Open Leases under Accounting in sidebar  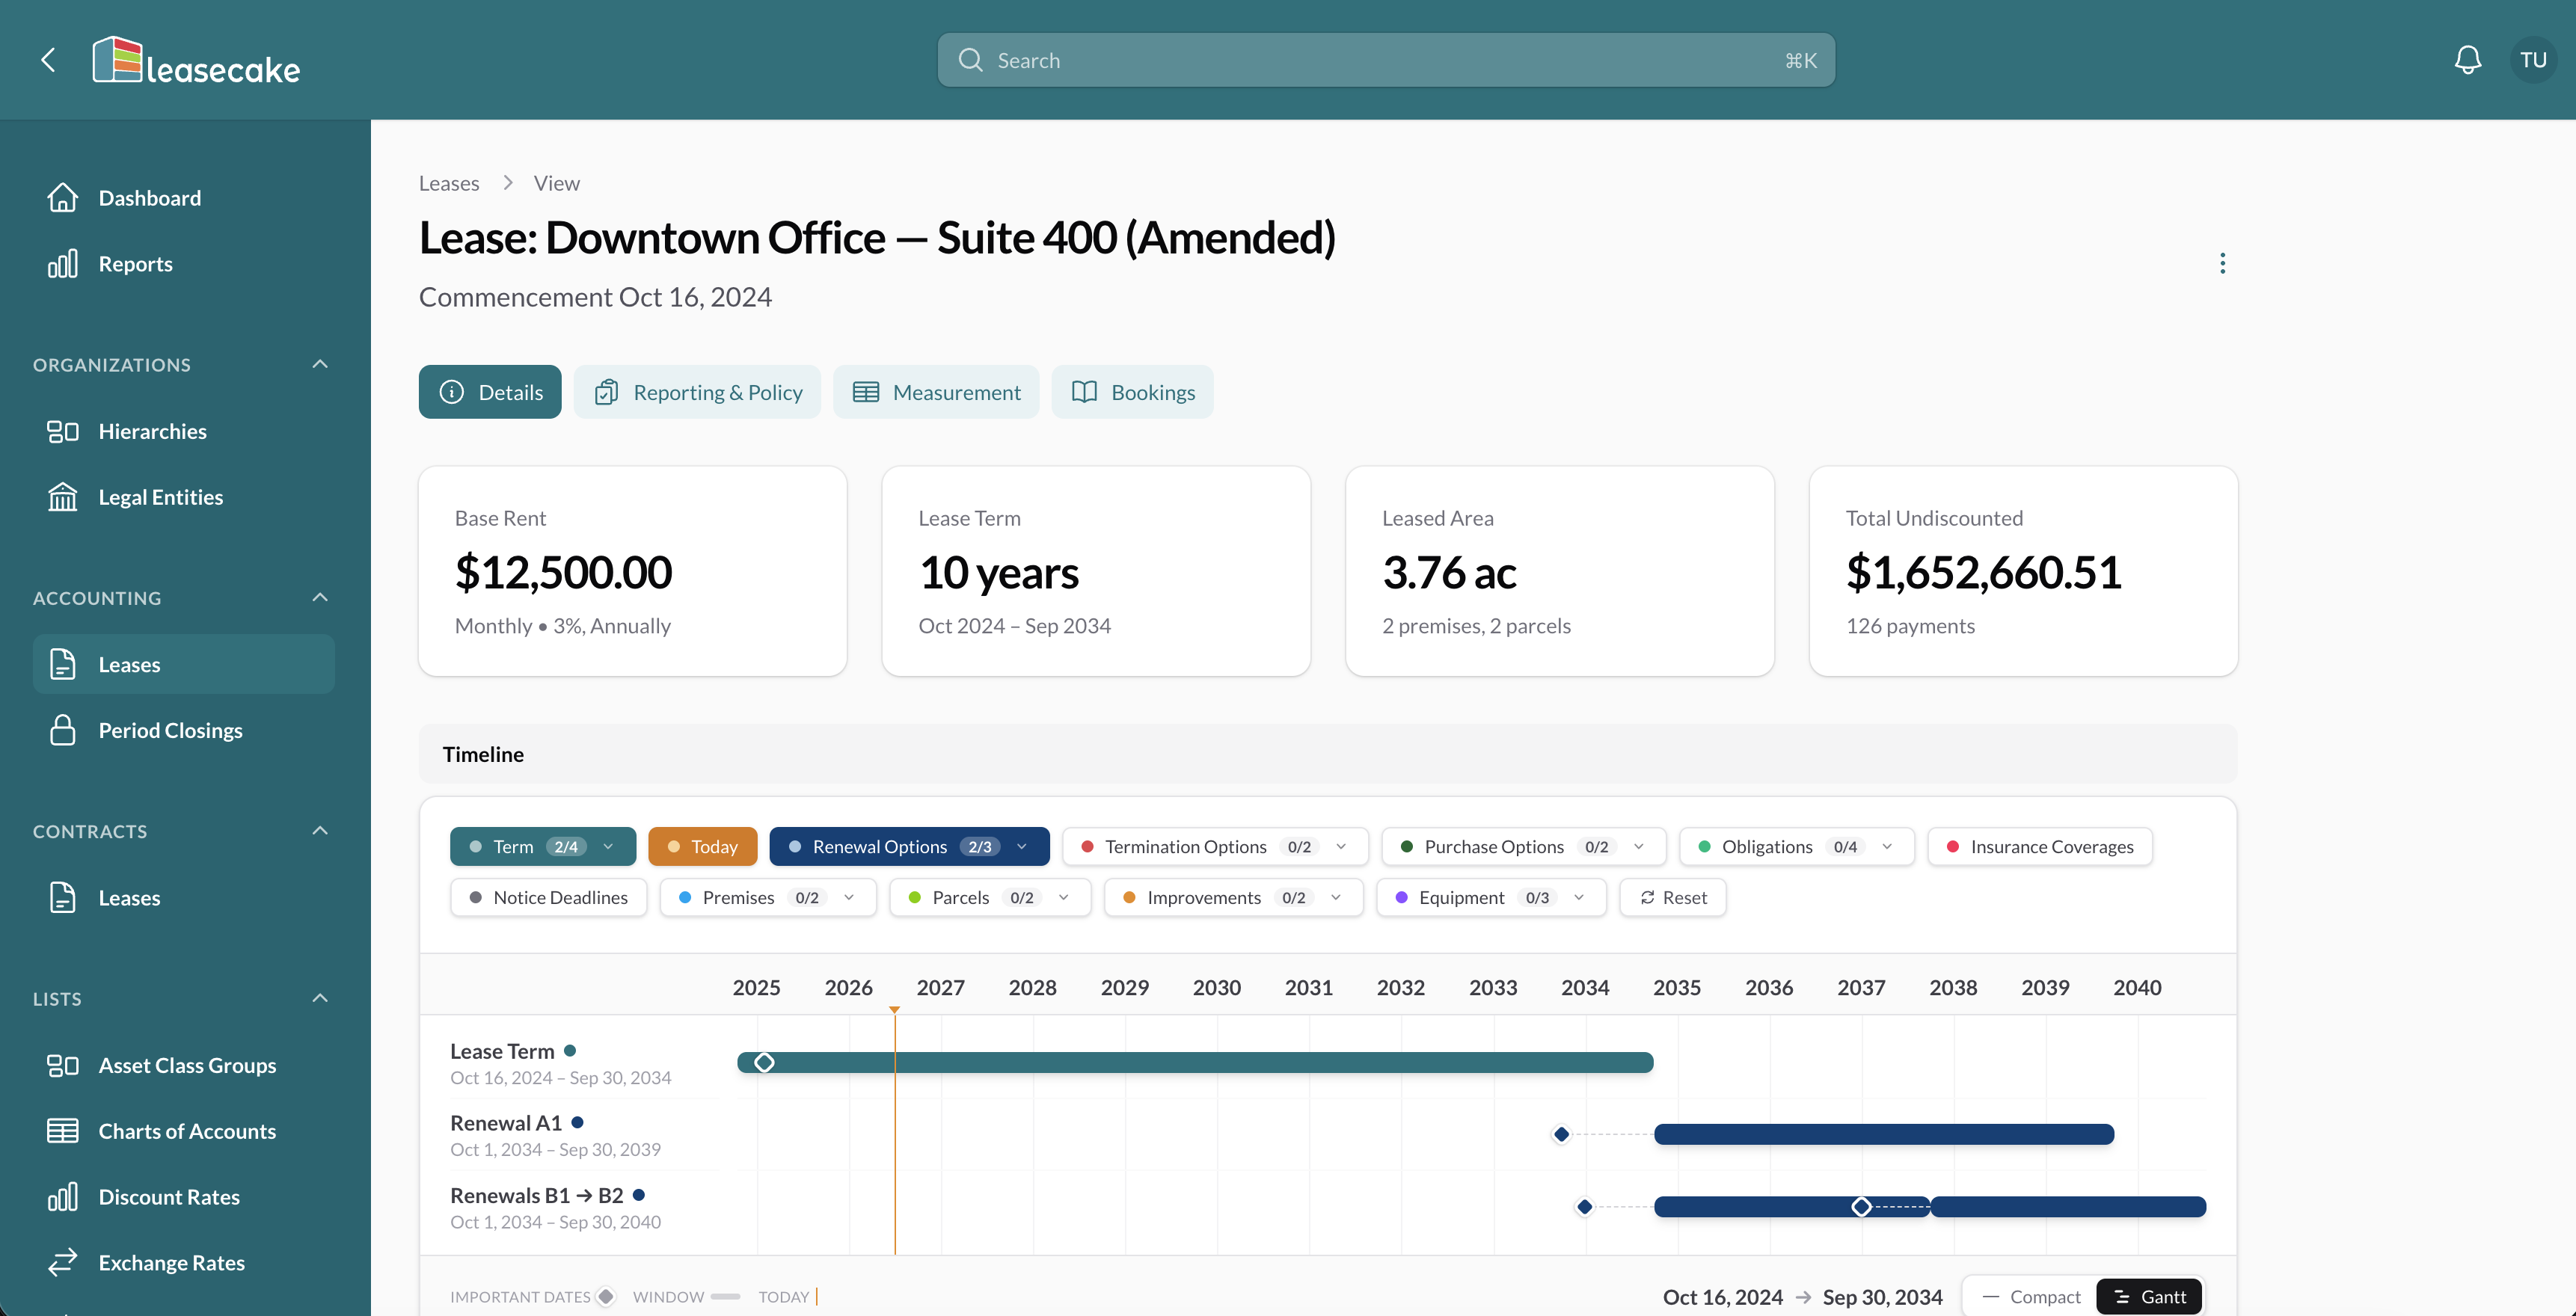[183, 664]
